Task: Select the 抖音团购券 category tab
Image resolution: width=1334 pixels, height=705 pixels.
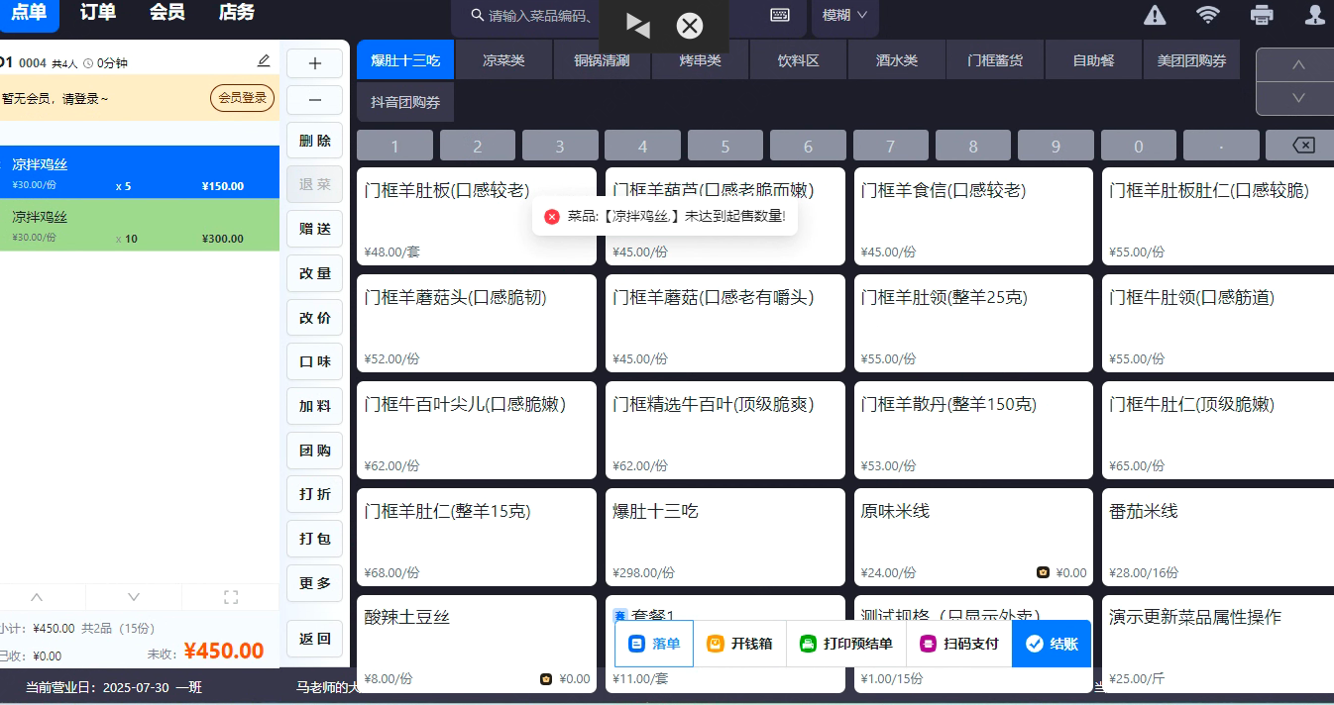Action: point(405,102)
